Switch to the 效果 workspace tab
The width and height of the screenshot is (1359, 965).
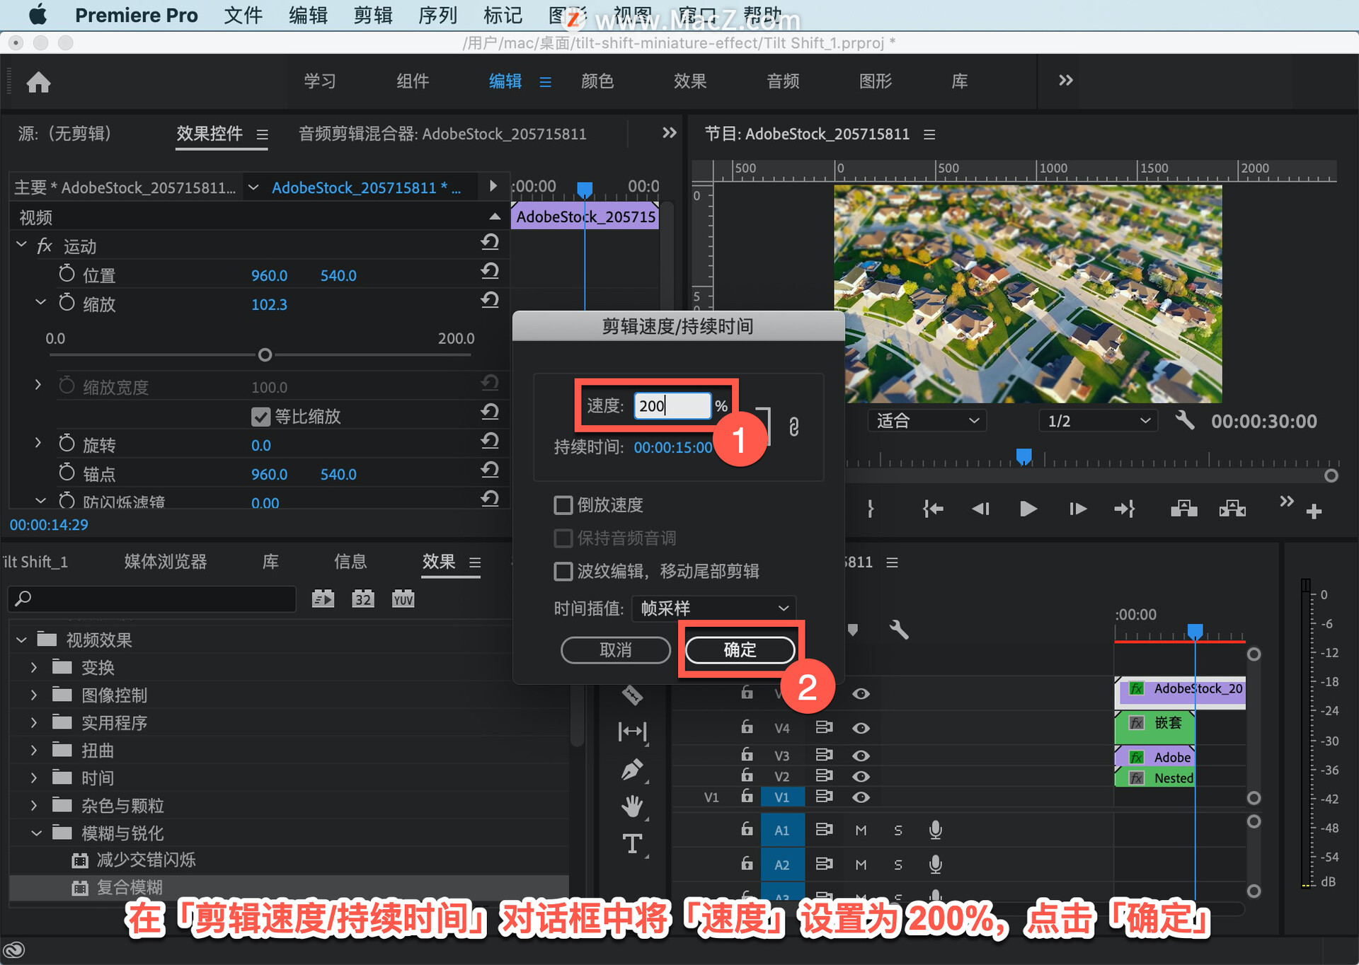point(690,81)
